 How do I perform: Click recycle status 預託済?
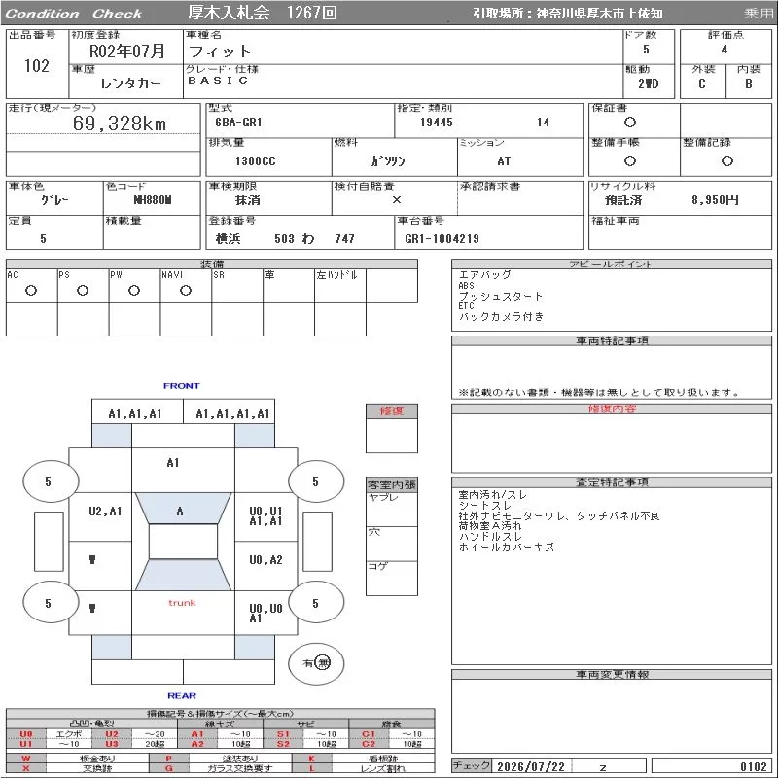click(623, 200)
